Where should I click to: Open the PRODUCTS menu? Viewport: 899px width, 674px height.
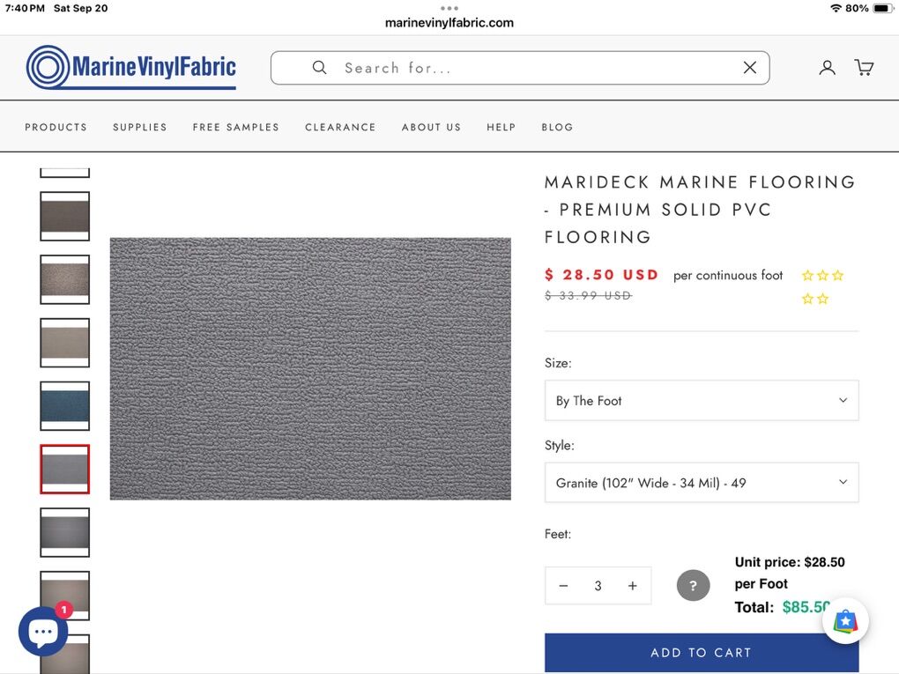(56, 127)
